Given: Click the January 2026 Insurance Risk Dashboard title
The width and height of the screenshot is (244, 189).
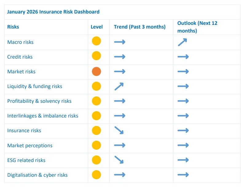Looking at the screenshot, I should click(53, 12).
